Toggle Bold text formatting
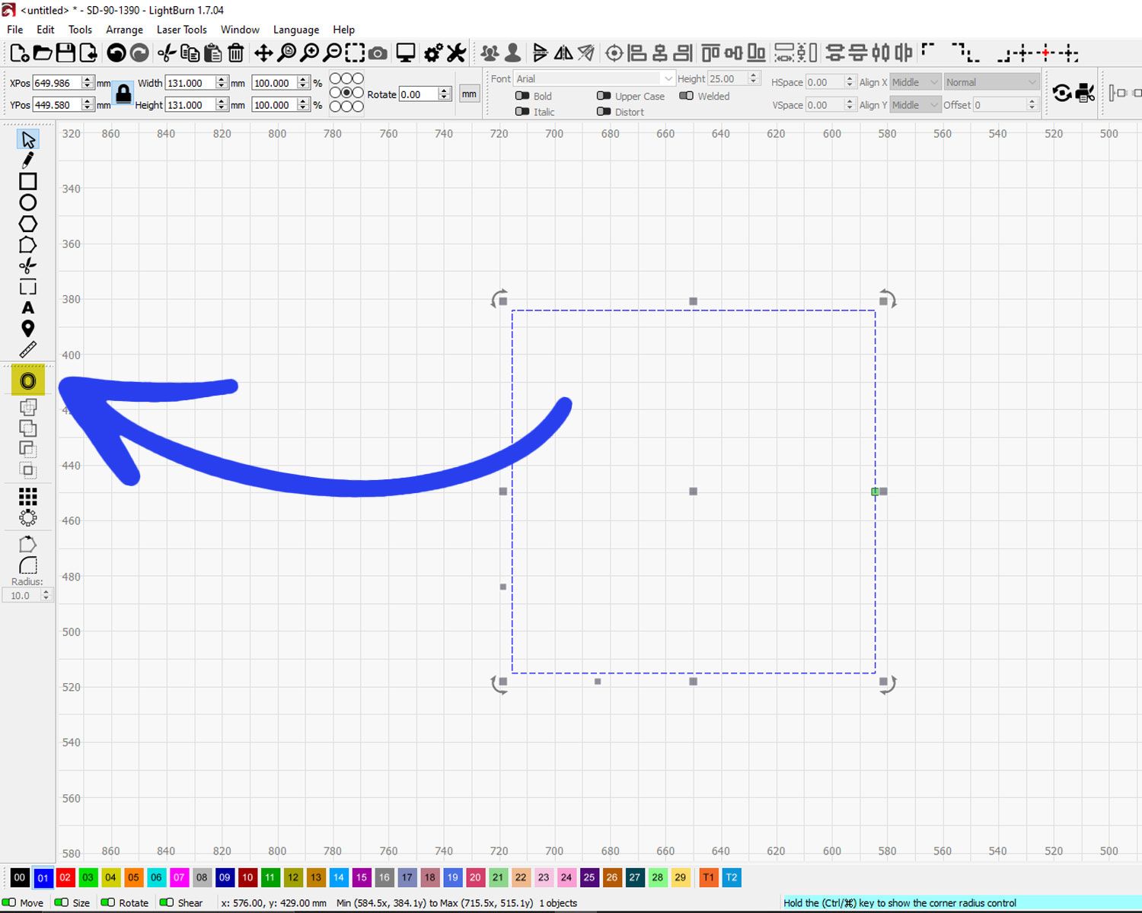This screenshot has width=1142, height=913. 522,96
